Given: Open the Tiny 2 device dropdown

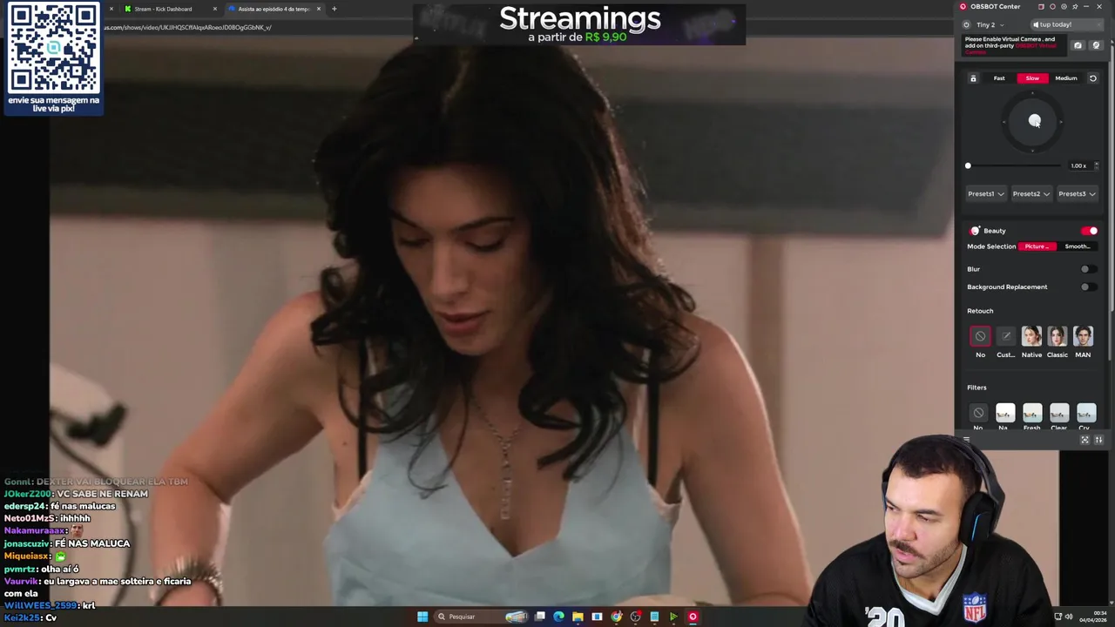Looking at the screenshot, I should pos(990,24).
